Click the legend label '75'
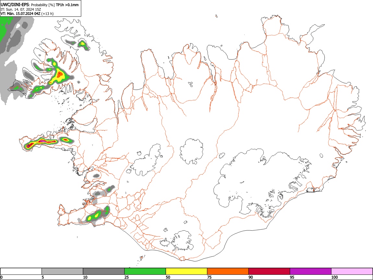The width and height of the screenshot is (373, 280). click(209, 277)
